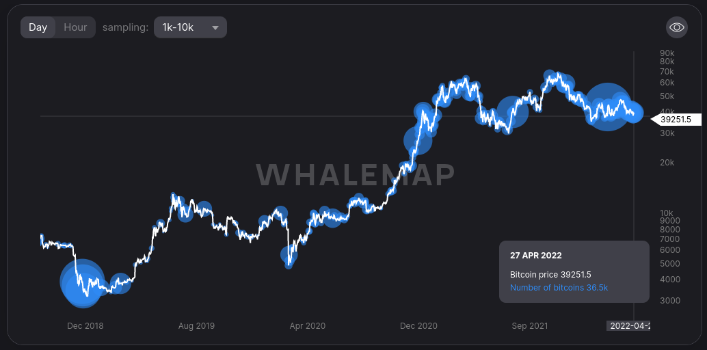Switch to the Day view
This screenshot has height=350, width=707.
click(x=38, y=27)
